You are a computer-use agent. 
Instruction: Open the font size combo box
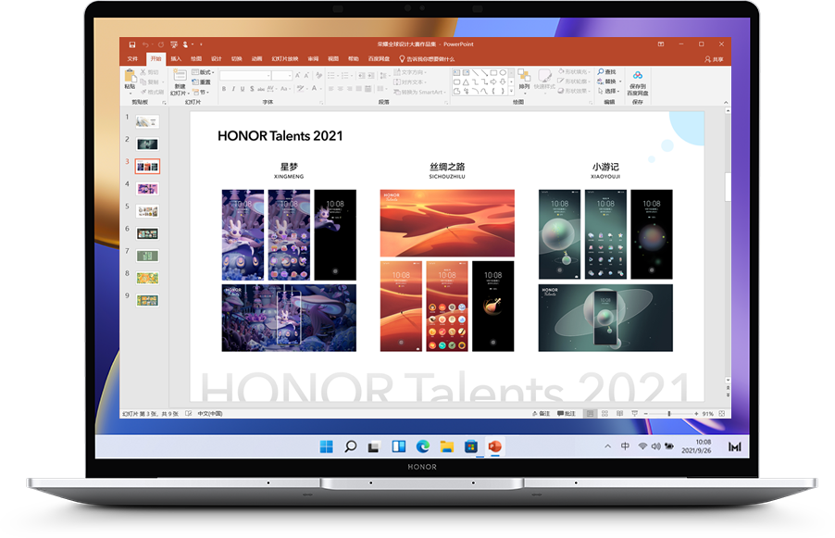[281, 76]
